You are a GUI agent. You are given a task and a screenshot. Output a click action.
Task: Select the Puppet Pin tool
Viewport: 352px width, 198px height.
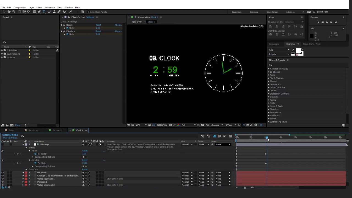(x=71, y=12)
